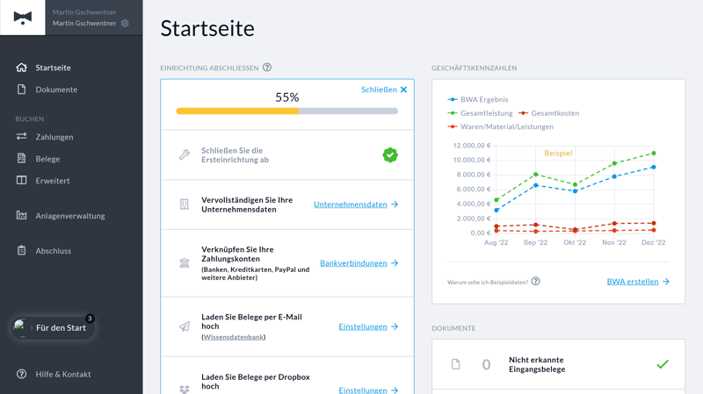Screen dimensions: 703x394
Task: Open Einstellungen for E-Mail upload
Action: 363,326
